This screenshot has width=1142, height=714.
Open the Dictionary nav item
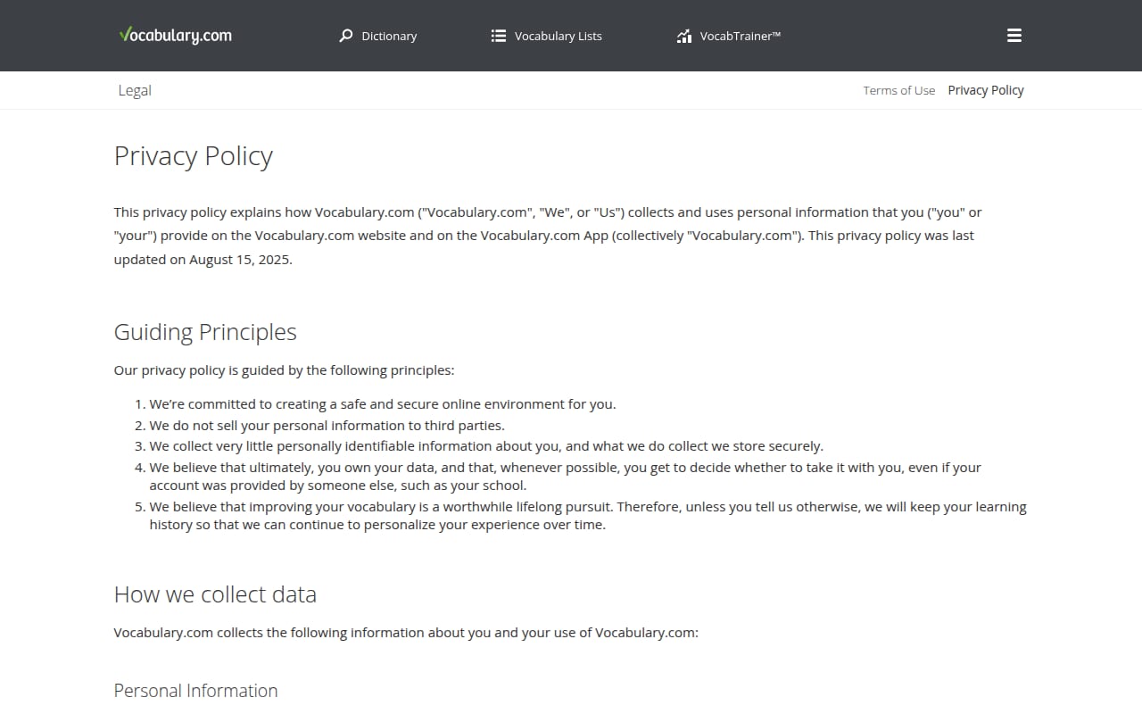pyautogui.click(x=378, y=36)
